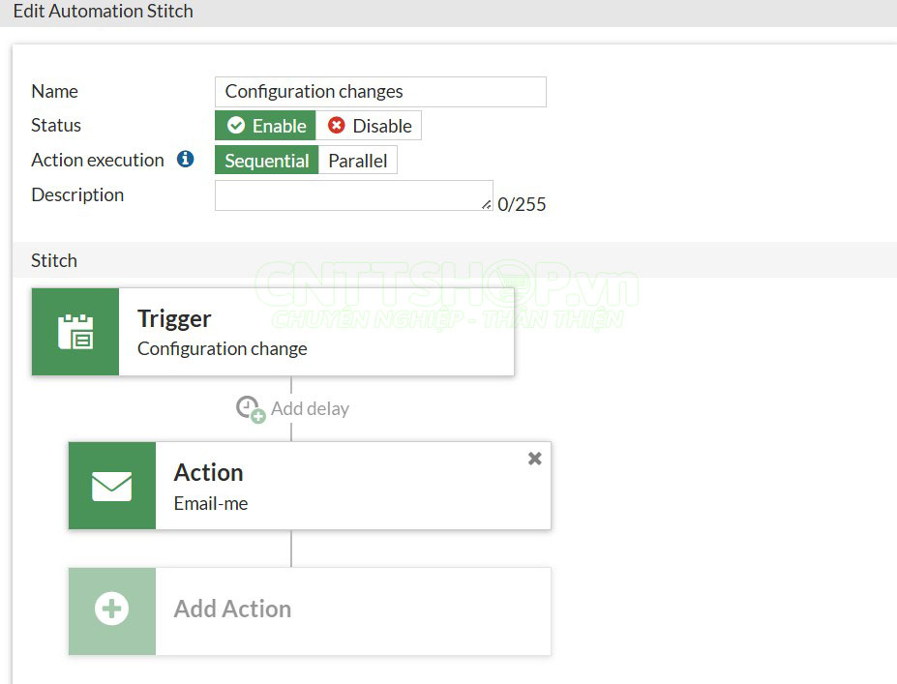This screenshot has height=684, width=897.
Task: Click the Add delay label
Action: click(310, 407)
